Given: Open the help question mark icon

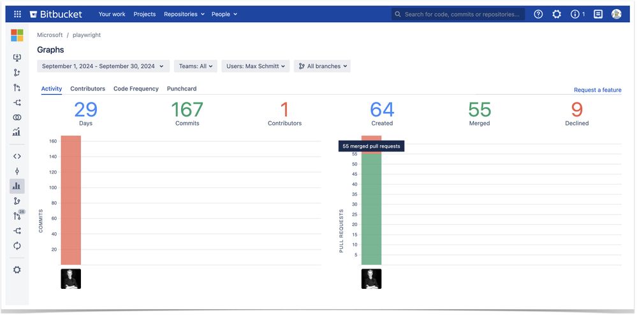Looking at the screenshot, I should click(x=538, y=14).
